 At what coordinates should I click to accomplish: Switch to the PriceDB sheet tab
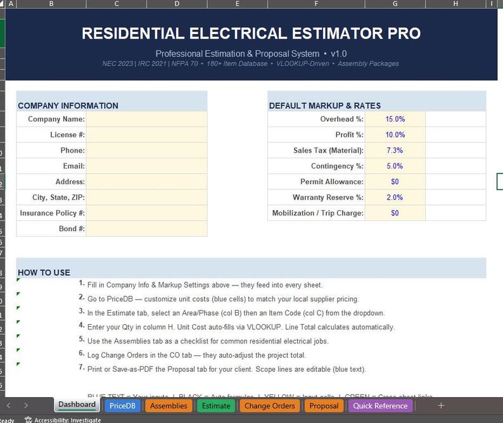122,406
